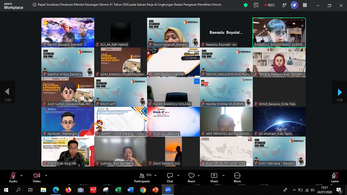Open the Windows Start menu
Screen dimensions: 347x195
(6, 190)
